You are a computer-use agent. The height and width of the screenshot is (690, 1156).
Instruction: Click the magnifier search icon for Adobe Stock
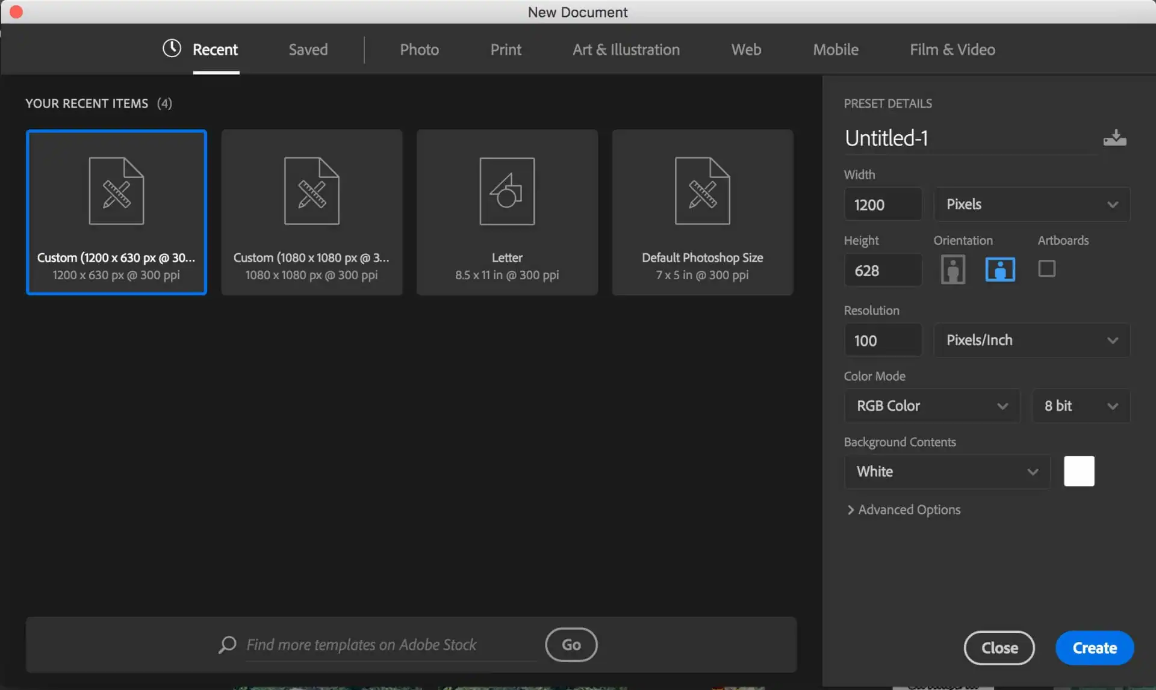(227, 645)
